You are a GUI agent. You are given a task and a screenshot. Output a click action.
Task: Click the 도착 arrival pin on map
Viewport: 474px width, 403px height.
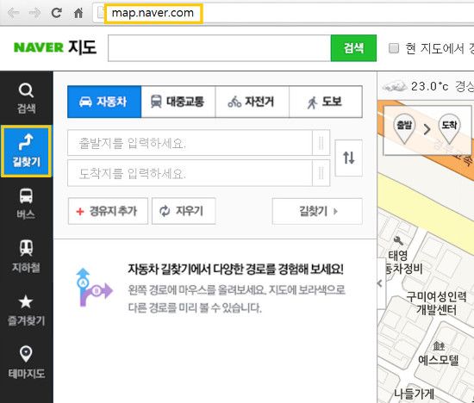click(x=449, y=128)
